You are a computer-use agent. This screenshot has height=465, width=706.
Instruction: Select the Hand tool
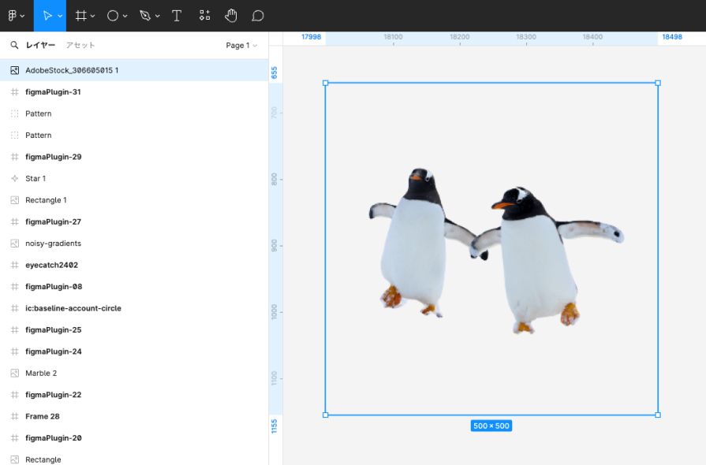pyautogui.click(x=230, y=16)
